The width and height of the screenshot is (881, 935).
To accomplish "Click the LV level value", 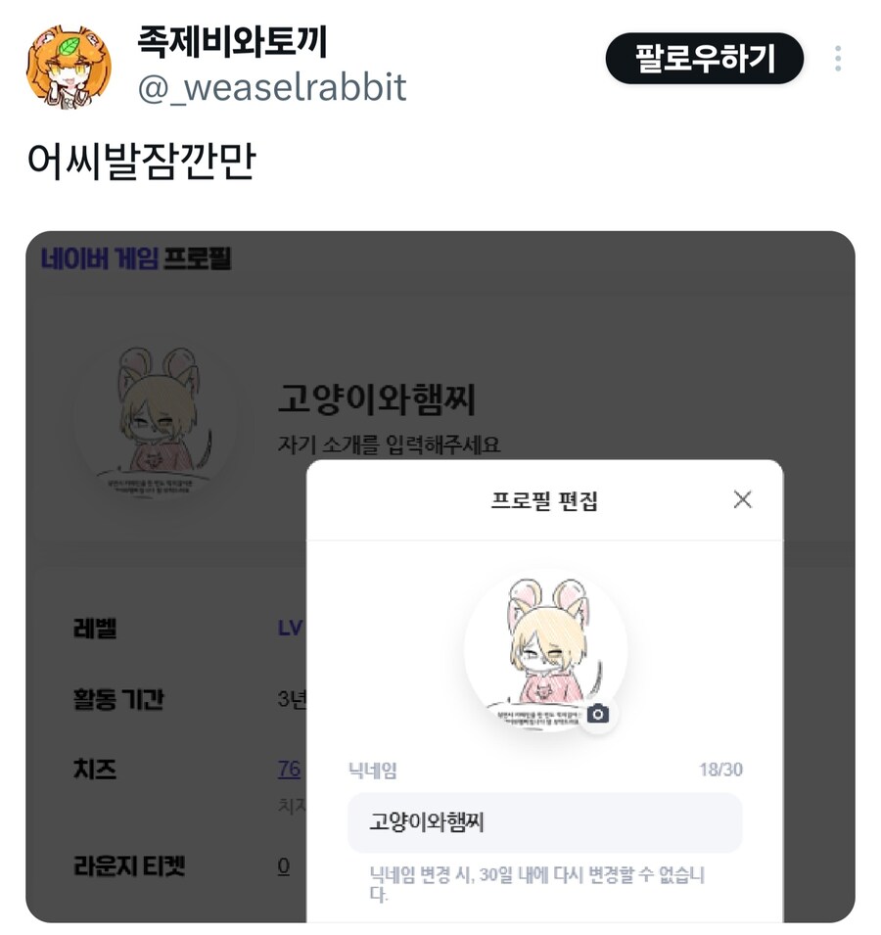I will [x=291, y=628].
